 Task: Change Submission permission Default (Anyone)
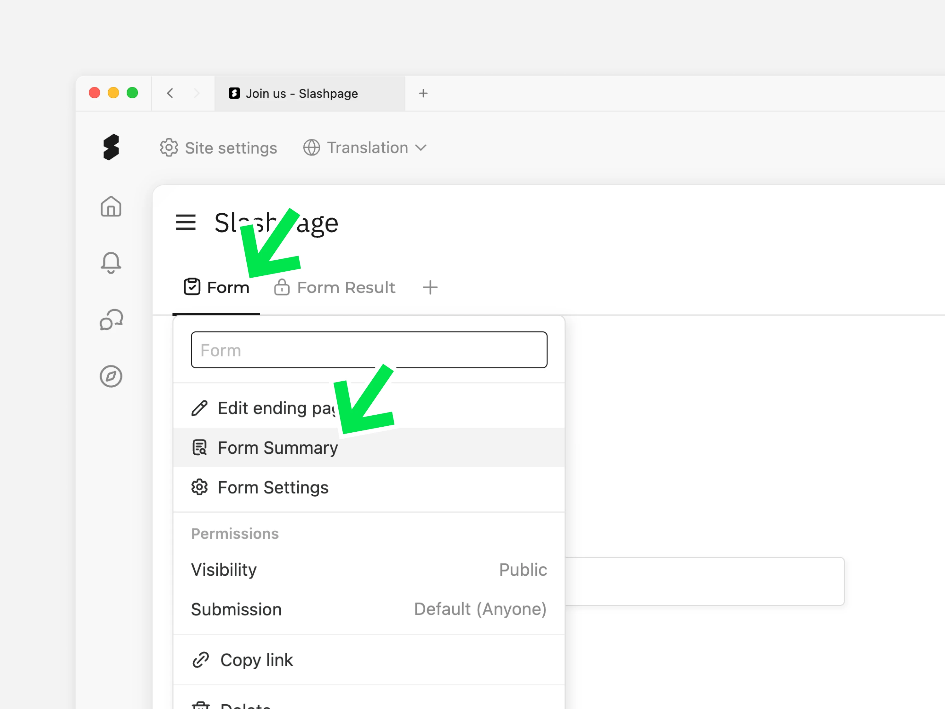point(369,609)
